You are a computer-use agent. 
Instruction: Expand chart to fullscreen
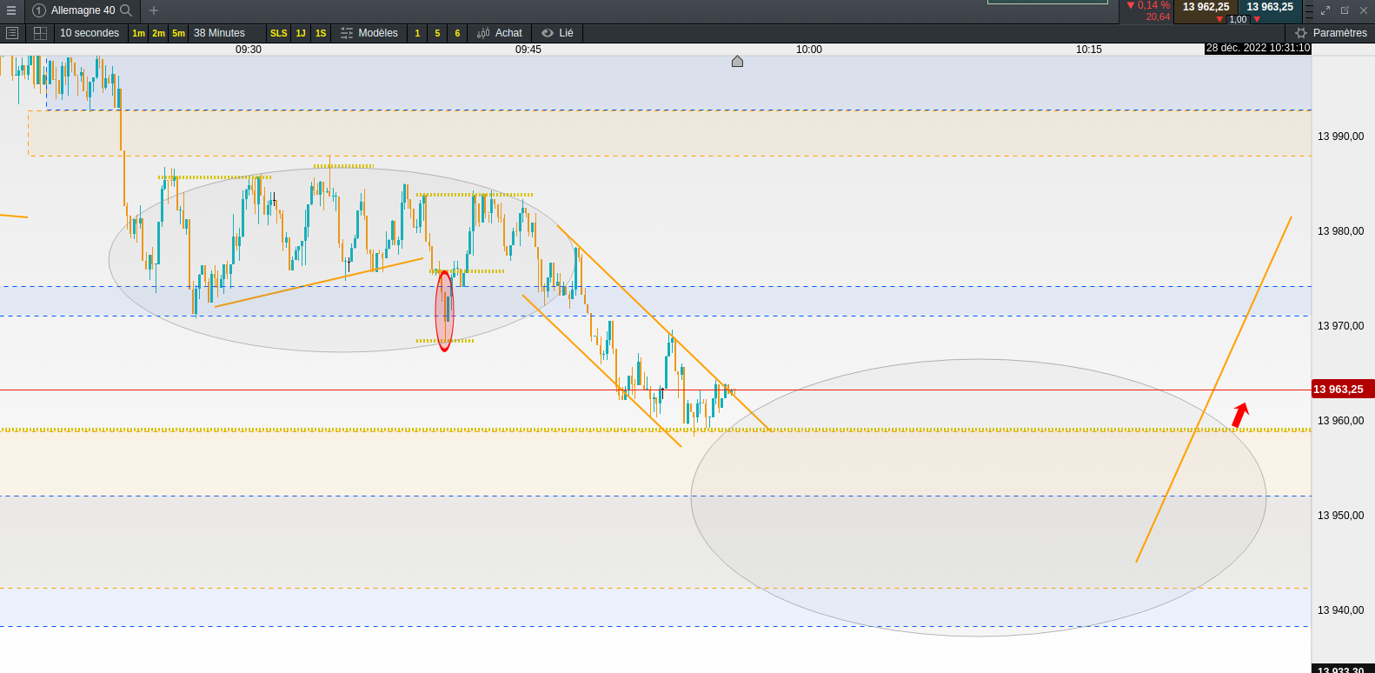pyautogui.click(x=1325, y=10)
